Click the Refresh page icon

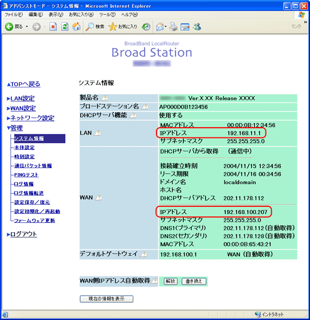point(65,27)
